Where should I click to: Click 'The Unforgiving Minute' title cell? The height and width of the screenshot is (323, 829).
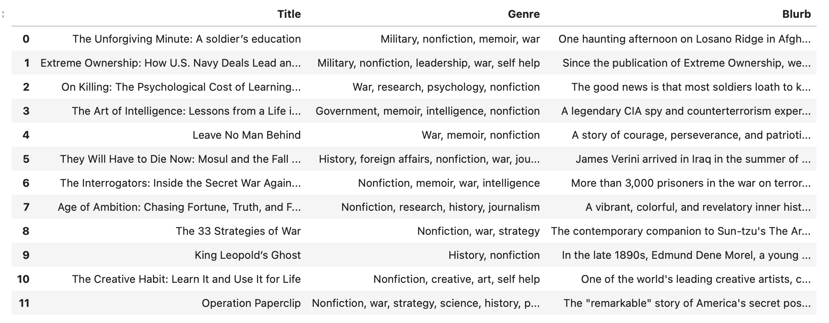coord(186,39)
